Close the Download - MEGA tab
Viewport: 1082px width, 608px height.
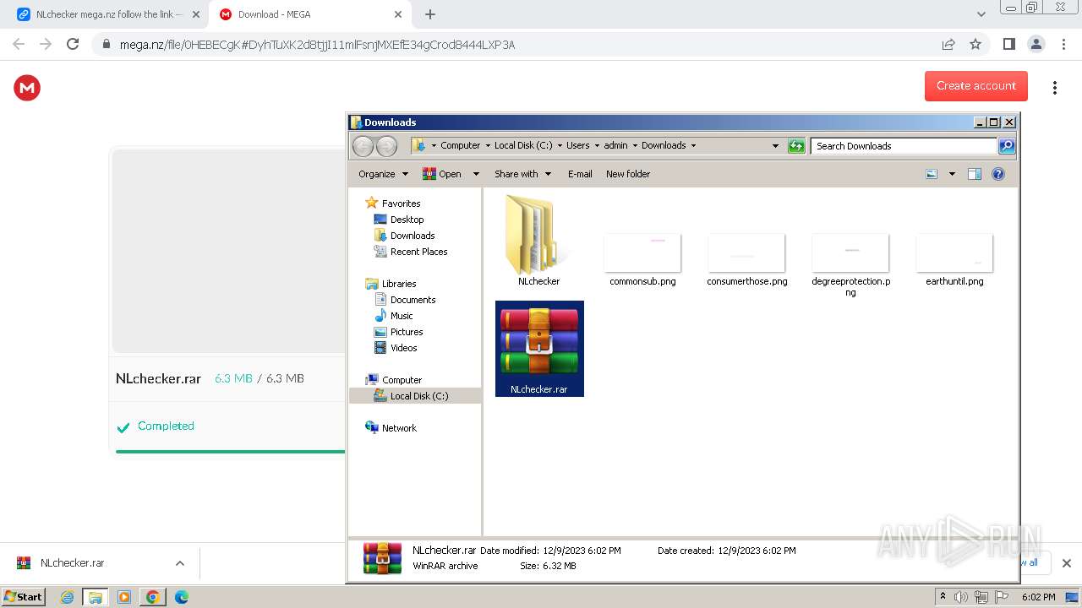[398, 14]
